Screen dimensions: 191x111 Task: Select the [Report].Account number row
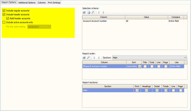[x=104, y=66]
